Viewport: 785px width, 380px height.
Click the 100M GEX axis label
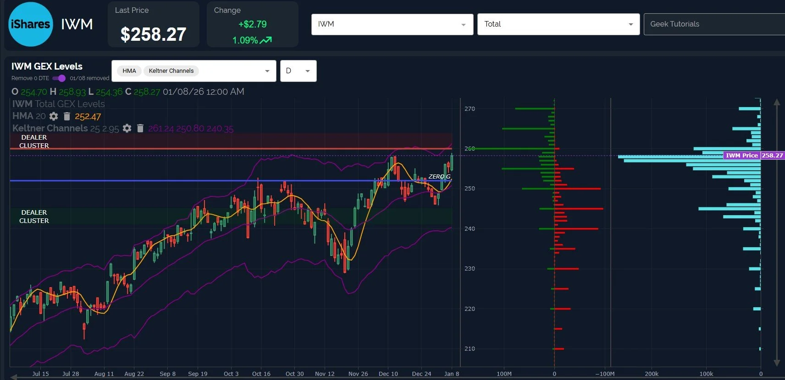(504, 374)
